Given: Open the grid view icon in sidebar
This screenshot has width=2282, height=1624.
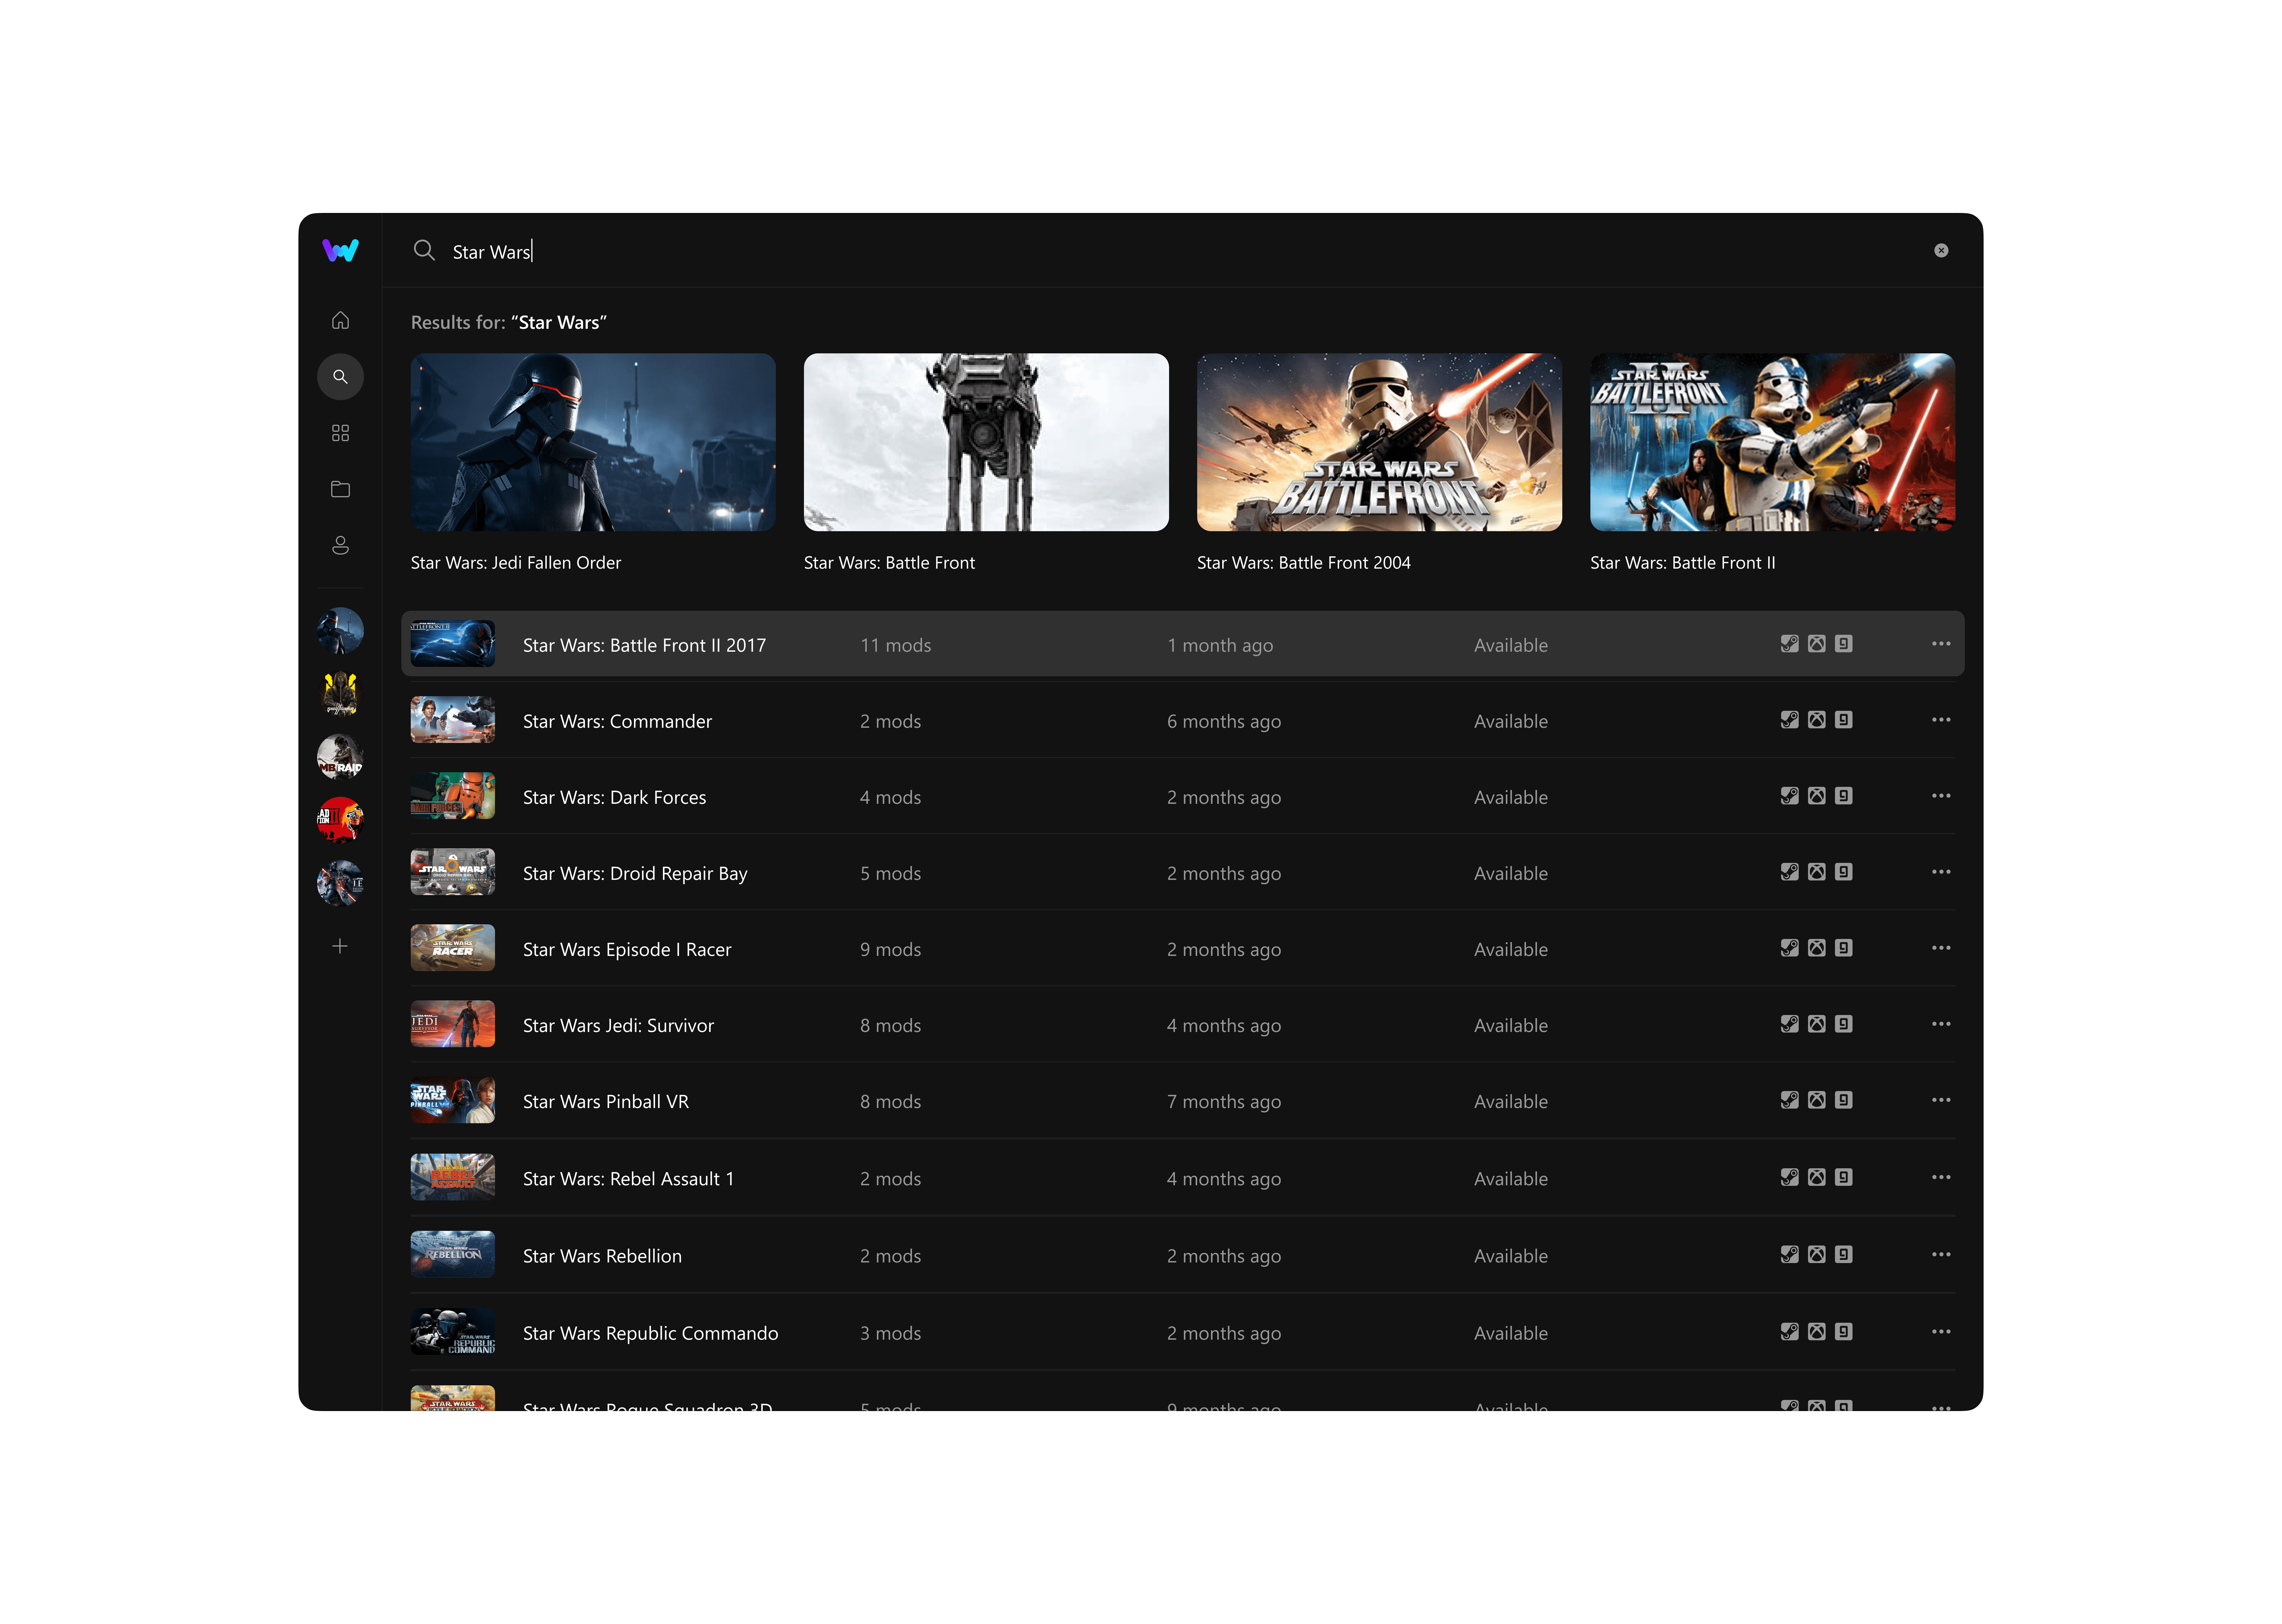Looking at the screenshot, I should [340, 433].
